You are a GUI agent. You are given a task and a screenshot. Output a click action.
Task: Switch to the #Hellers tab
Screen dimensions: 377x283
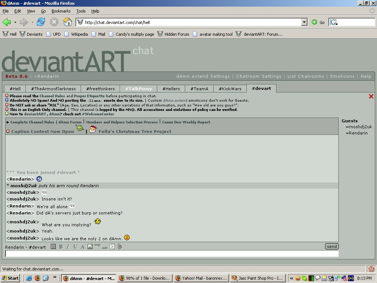coord(171,89)
